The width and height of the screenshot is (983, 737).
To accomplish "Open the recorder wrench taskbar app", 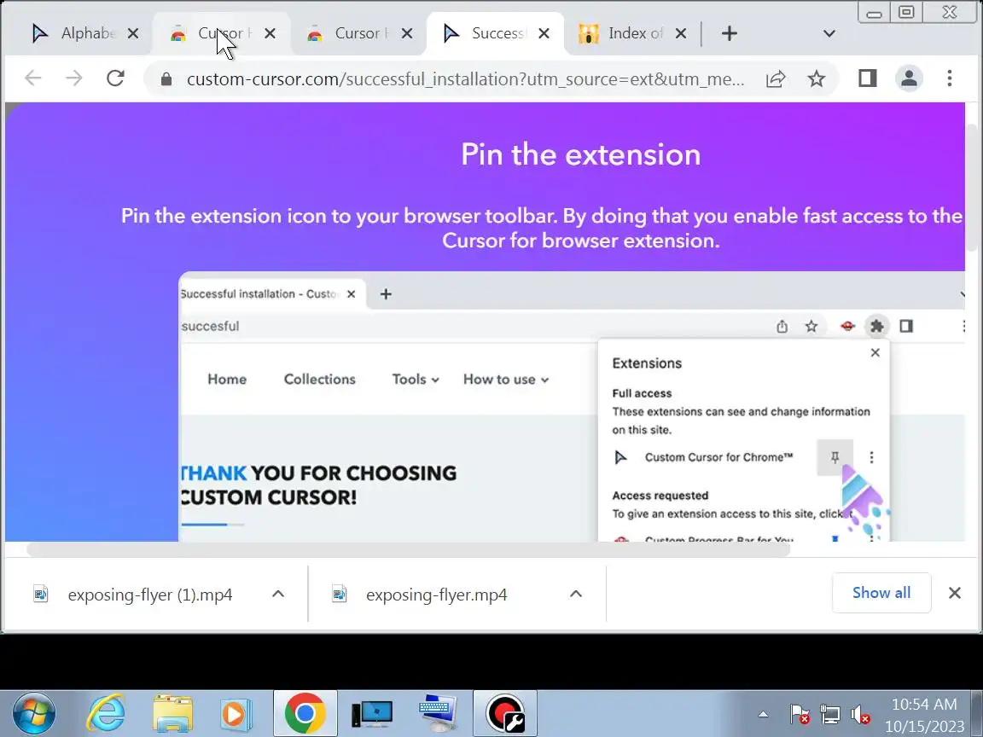I will [x=505, y=713].
